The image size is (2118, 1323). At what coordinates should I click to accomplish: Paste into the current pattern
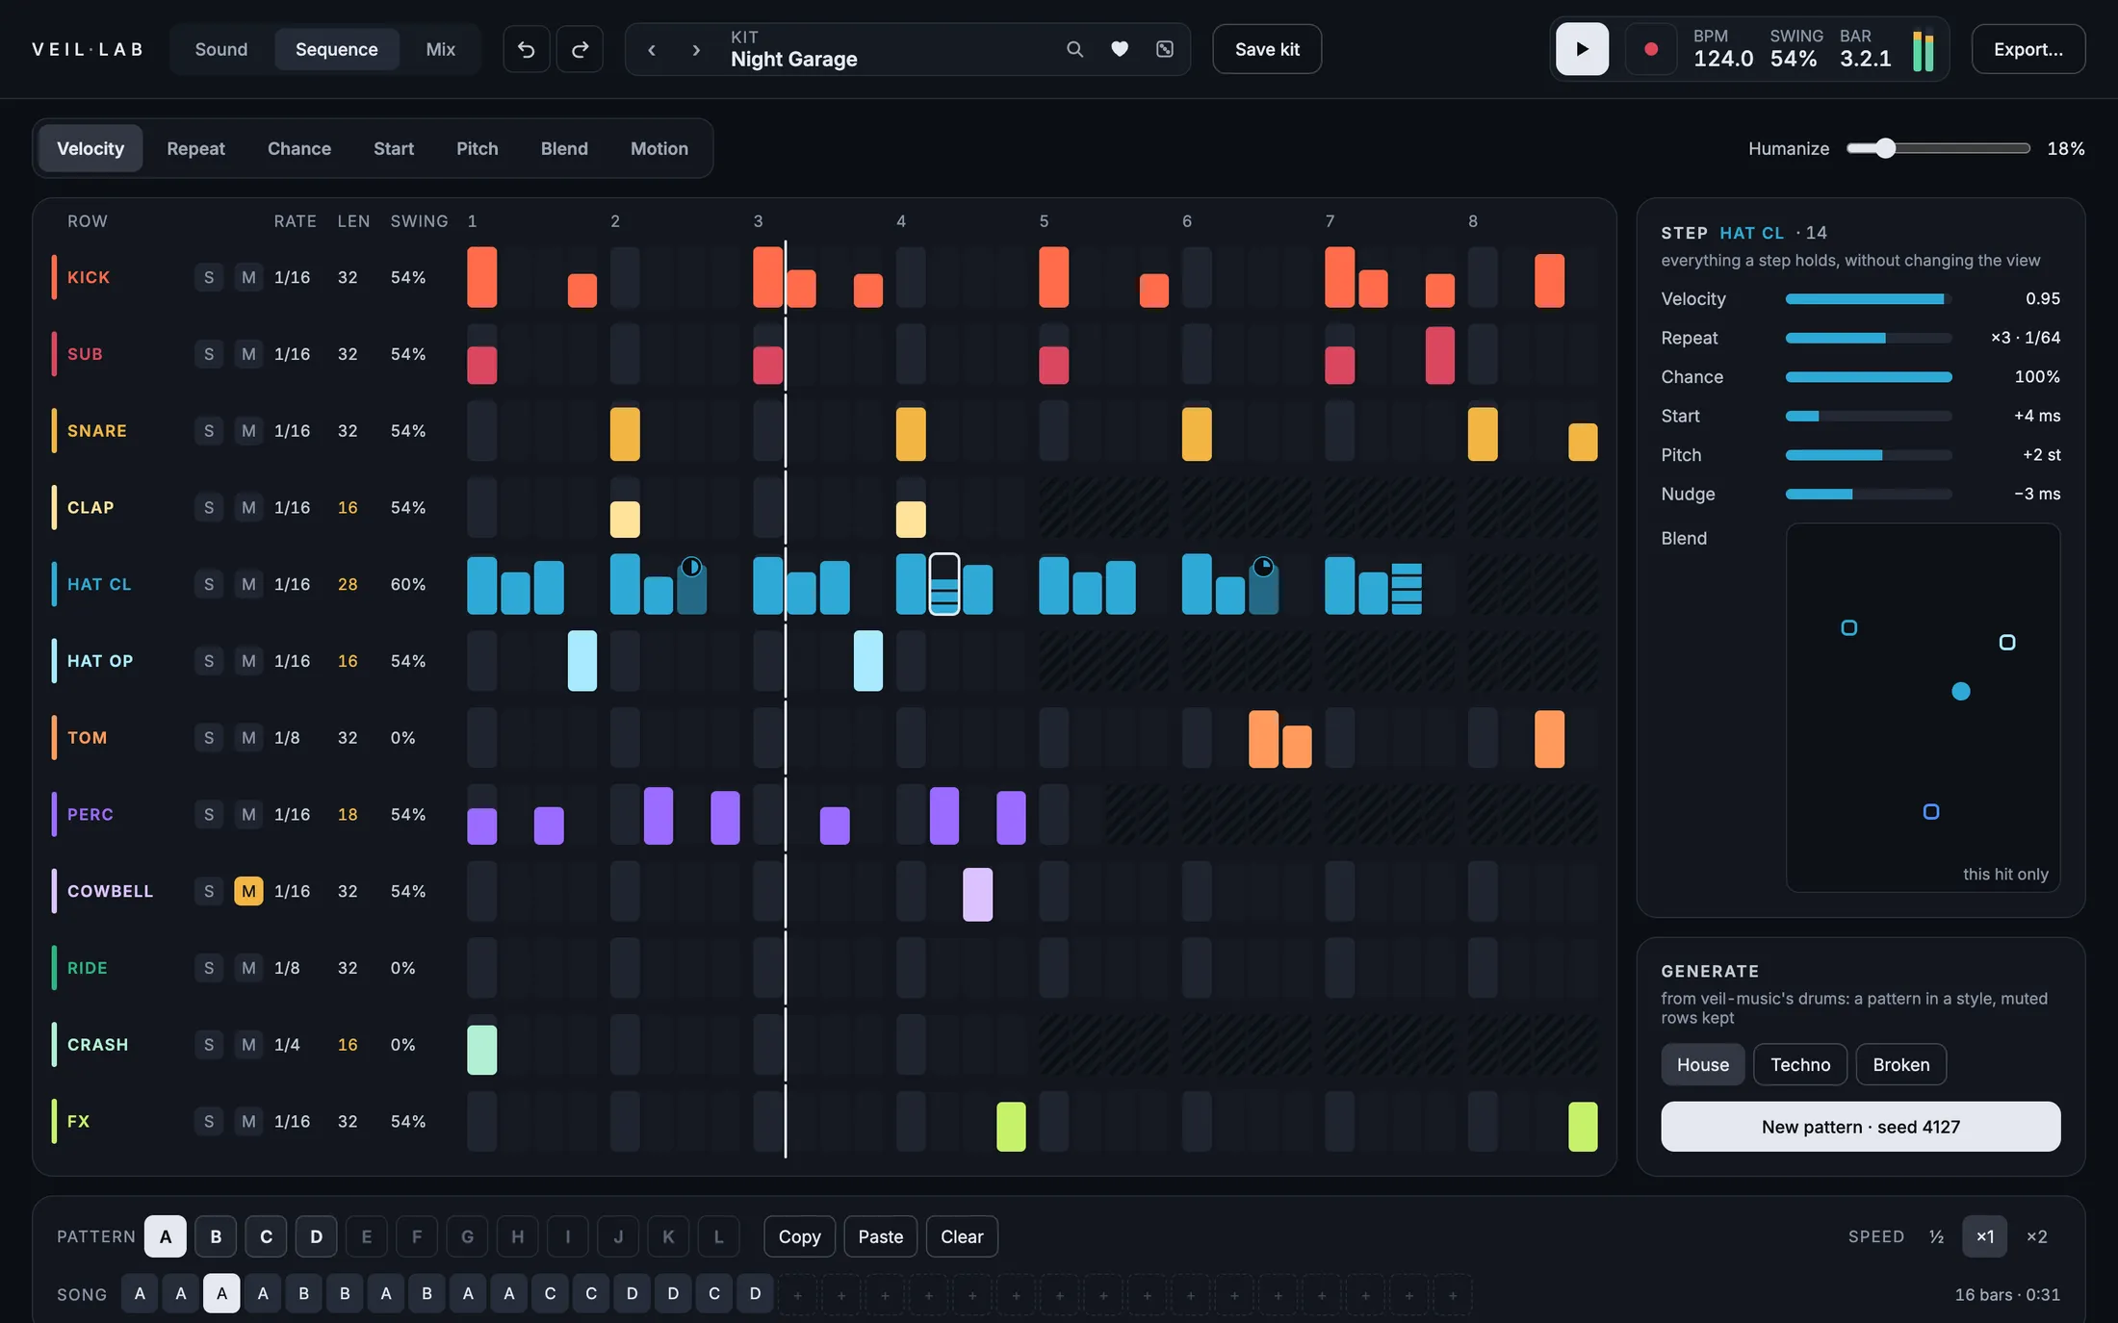[881, 1236]
